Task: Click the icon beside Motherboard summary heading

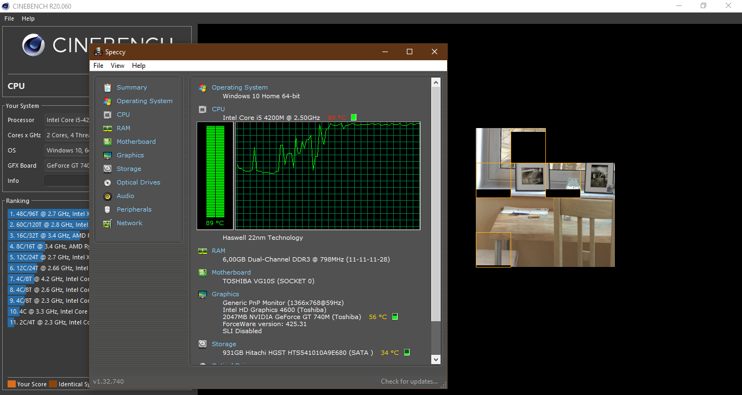Action: point(203,272)
